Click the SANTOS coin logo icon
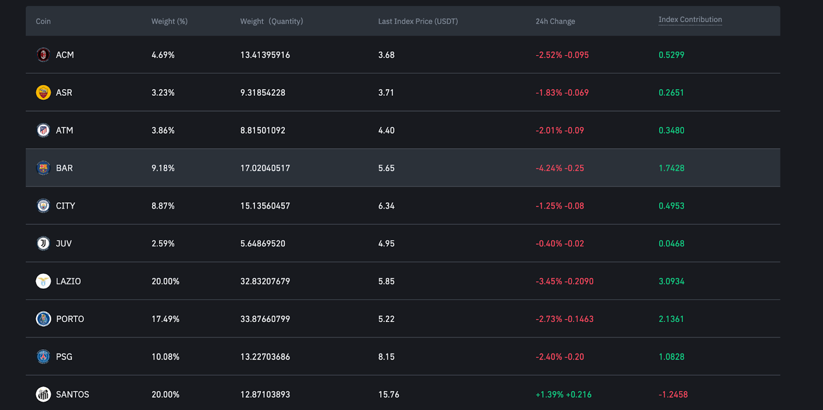Screen dimensions: 823x410 (x=43, y=395)
